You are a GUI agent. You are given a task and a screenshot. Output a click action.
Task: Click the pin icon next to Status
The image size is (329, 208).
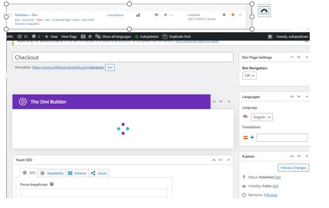[x=244, y=177]
